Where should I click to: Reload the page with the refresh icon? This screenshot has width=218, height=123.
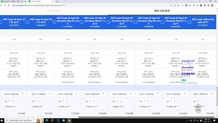[x=9, y=5]
